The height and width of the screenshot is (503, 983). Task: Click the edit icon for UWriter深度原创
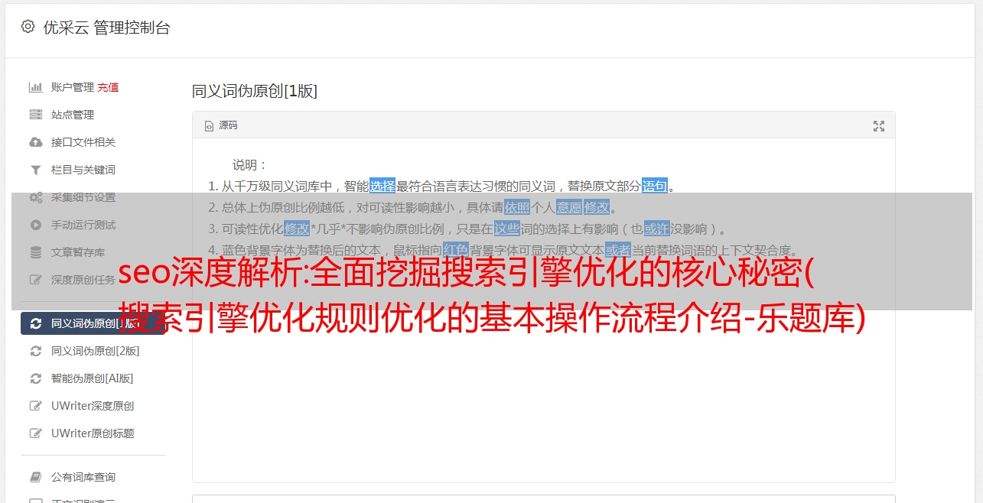[35, 406]
